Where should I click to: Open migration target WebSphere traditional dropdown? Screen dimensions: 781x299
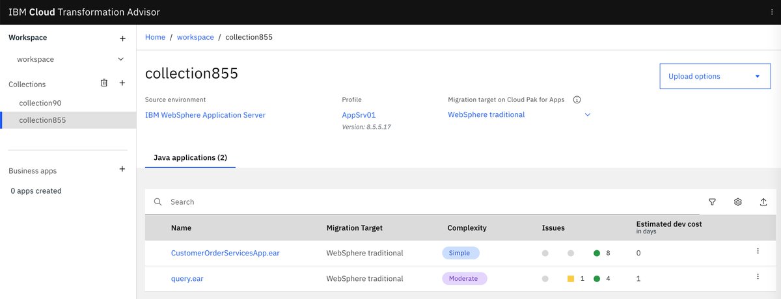tap(519, 115)
